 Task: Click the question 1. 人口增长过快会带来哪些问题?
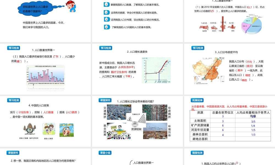pos(135,101)
